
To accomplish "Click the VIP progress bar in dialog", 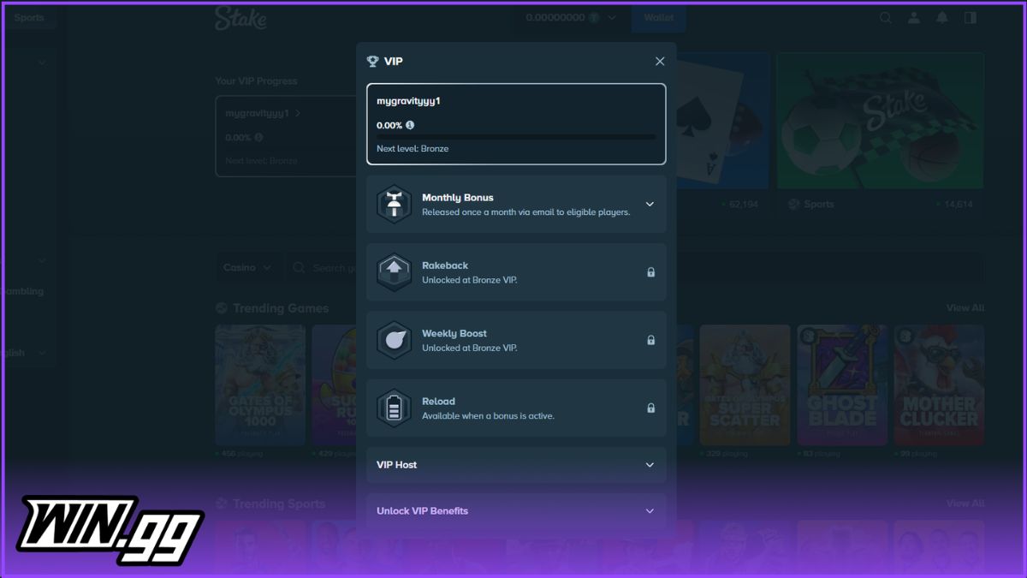I will 516,137.
